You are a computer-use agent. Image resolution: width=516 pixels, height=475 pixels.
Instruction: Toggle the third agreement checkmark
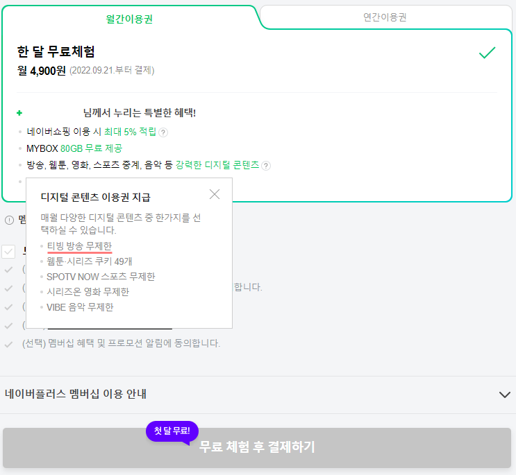point(8,307)
